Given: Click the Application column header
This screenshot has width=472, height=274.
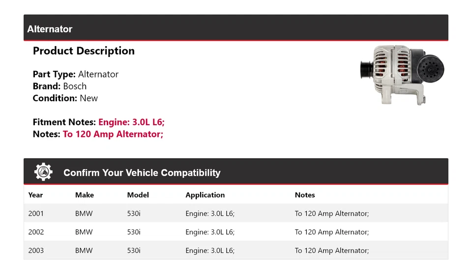Looking at the screenshot, I should 205,195.
